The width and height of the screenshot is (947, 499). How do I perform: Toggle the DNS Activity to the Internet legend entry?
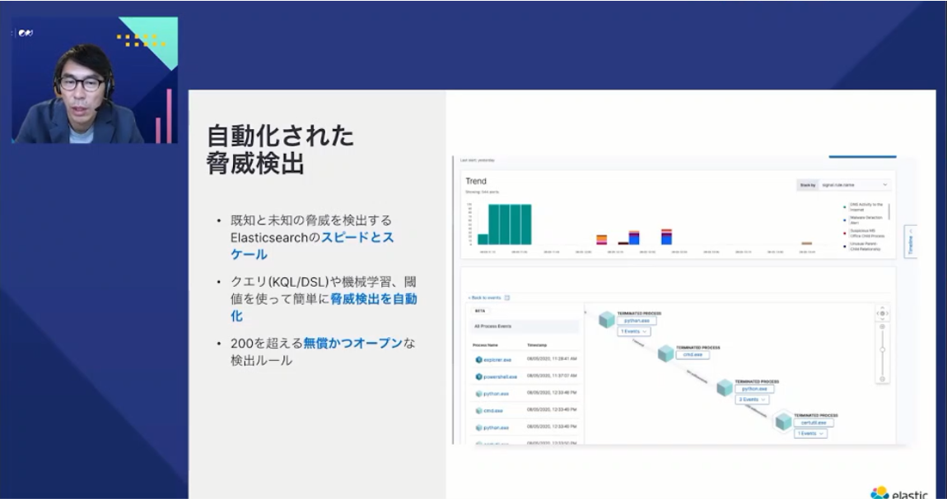pos(866,207)
